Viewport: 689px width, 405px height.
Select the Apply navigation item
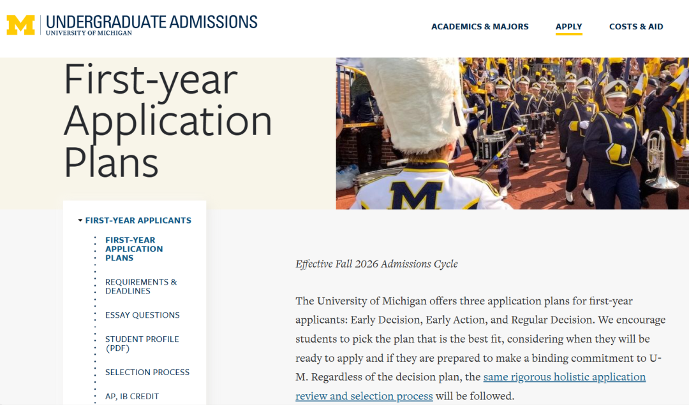point(568,27)
